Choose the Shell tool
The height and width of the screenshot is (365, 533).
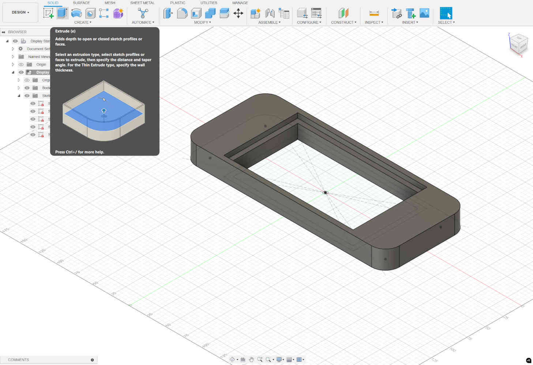point(196,14)
